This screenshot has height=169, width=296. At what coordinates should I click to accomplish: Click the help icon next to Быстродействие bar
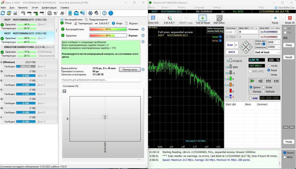tap(143, 29)
